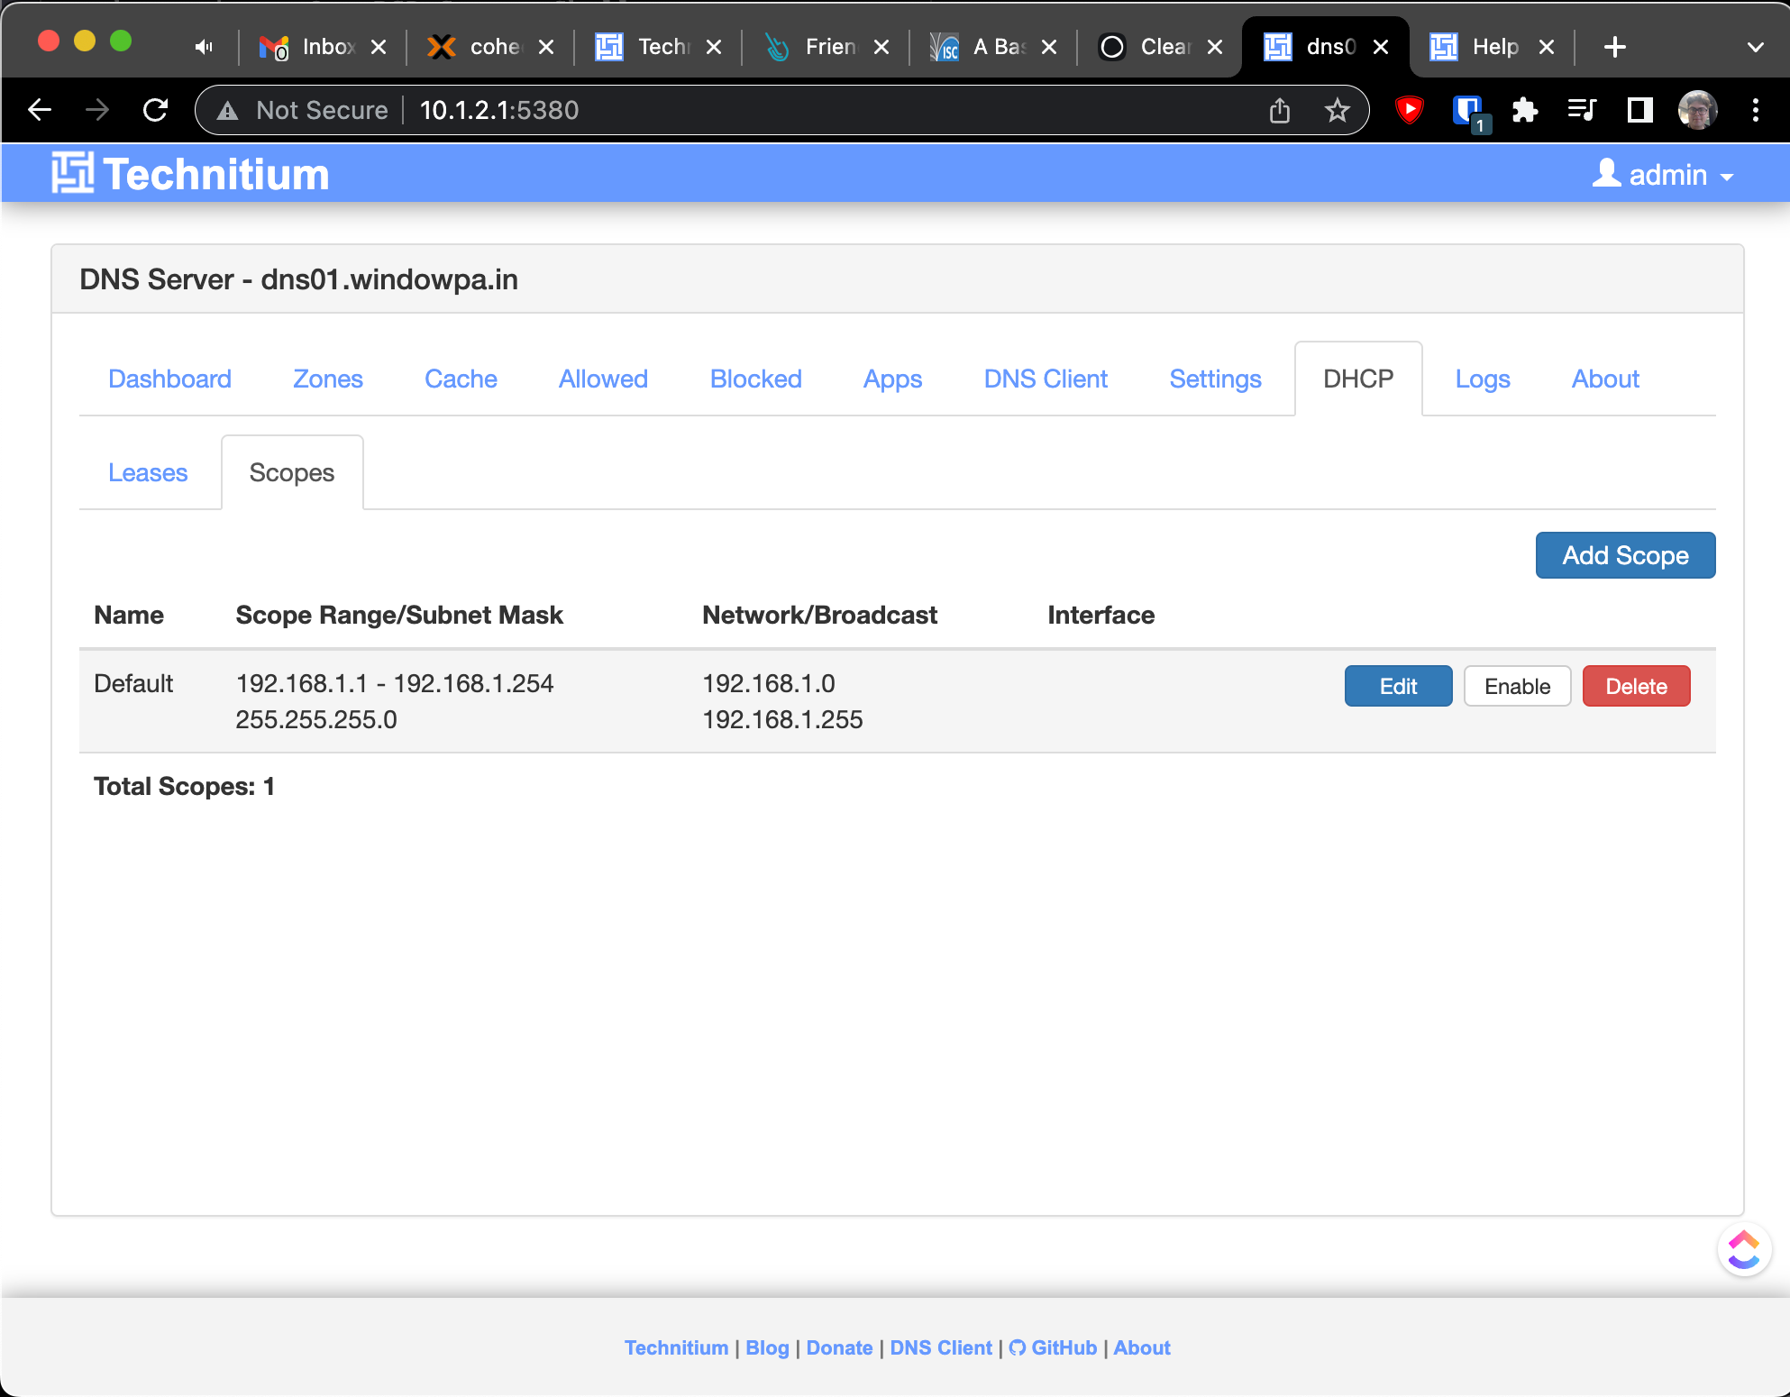The height and width of the screenshot is (1397, 1790).
Task: Delete the Default scope
Action: [x=1636, y=687]
